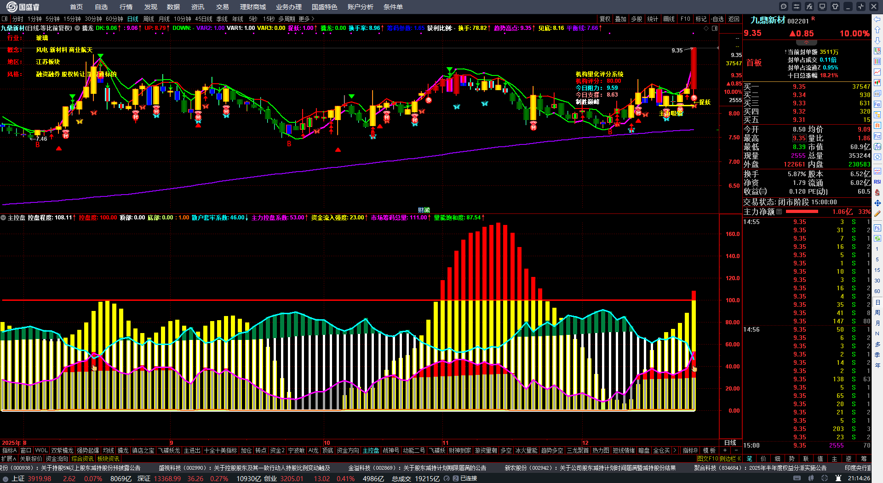Toggle the 侧边栏 sidebar collapse button
This screenshot has height=483, width=883.
point(729,459)
